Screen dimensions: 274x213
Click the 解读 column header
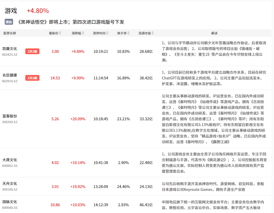tap(214, 33)
